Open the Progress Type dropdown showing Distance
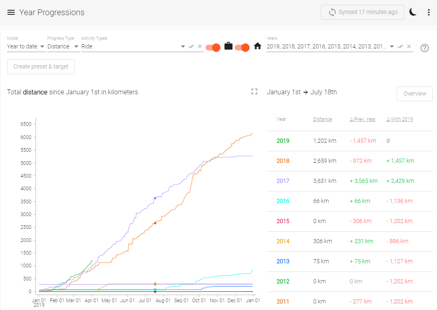The image size is (437, 310). point(62,46)
